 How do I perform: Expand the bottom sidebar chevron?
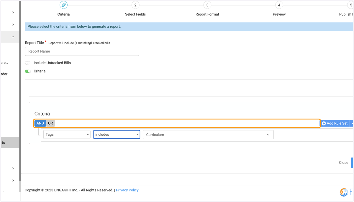click(13, 180)
